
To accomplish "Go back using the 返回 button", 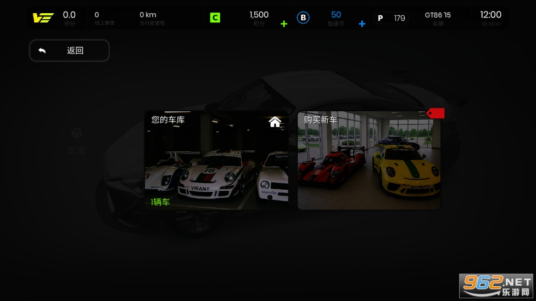I will 69,50.
